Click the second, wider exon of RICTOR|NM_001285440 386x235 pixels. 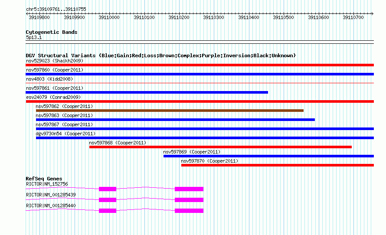189,211
